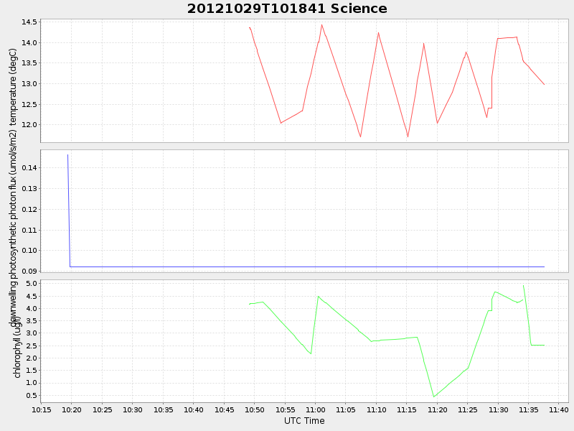Click the 10:45 time axis tick label

point(224,409)
